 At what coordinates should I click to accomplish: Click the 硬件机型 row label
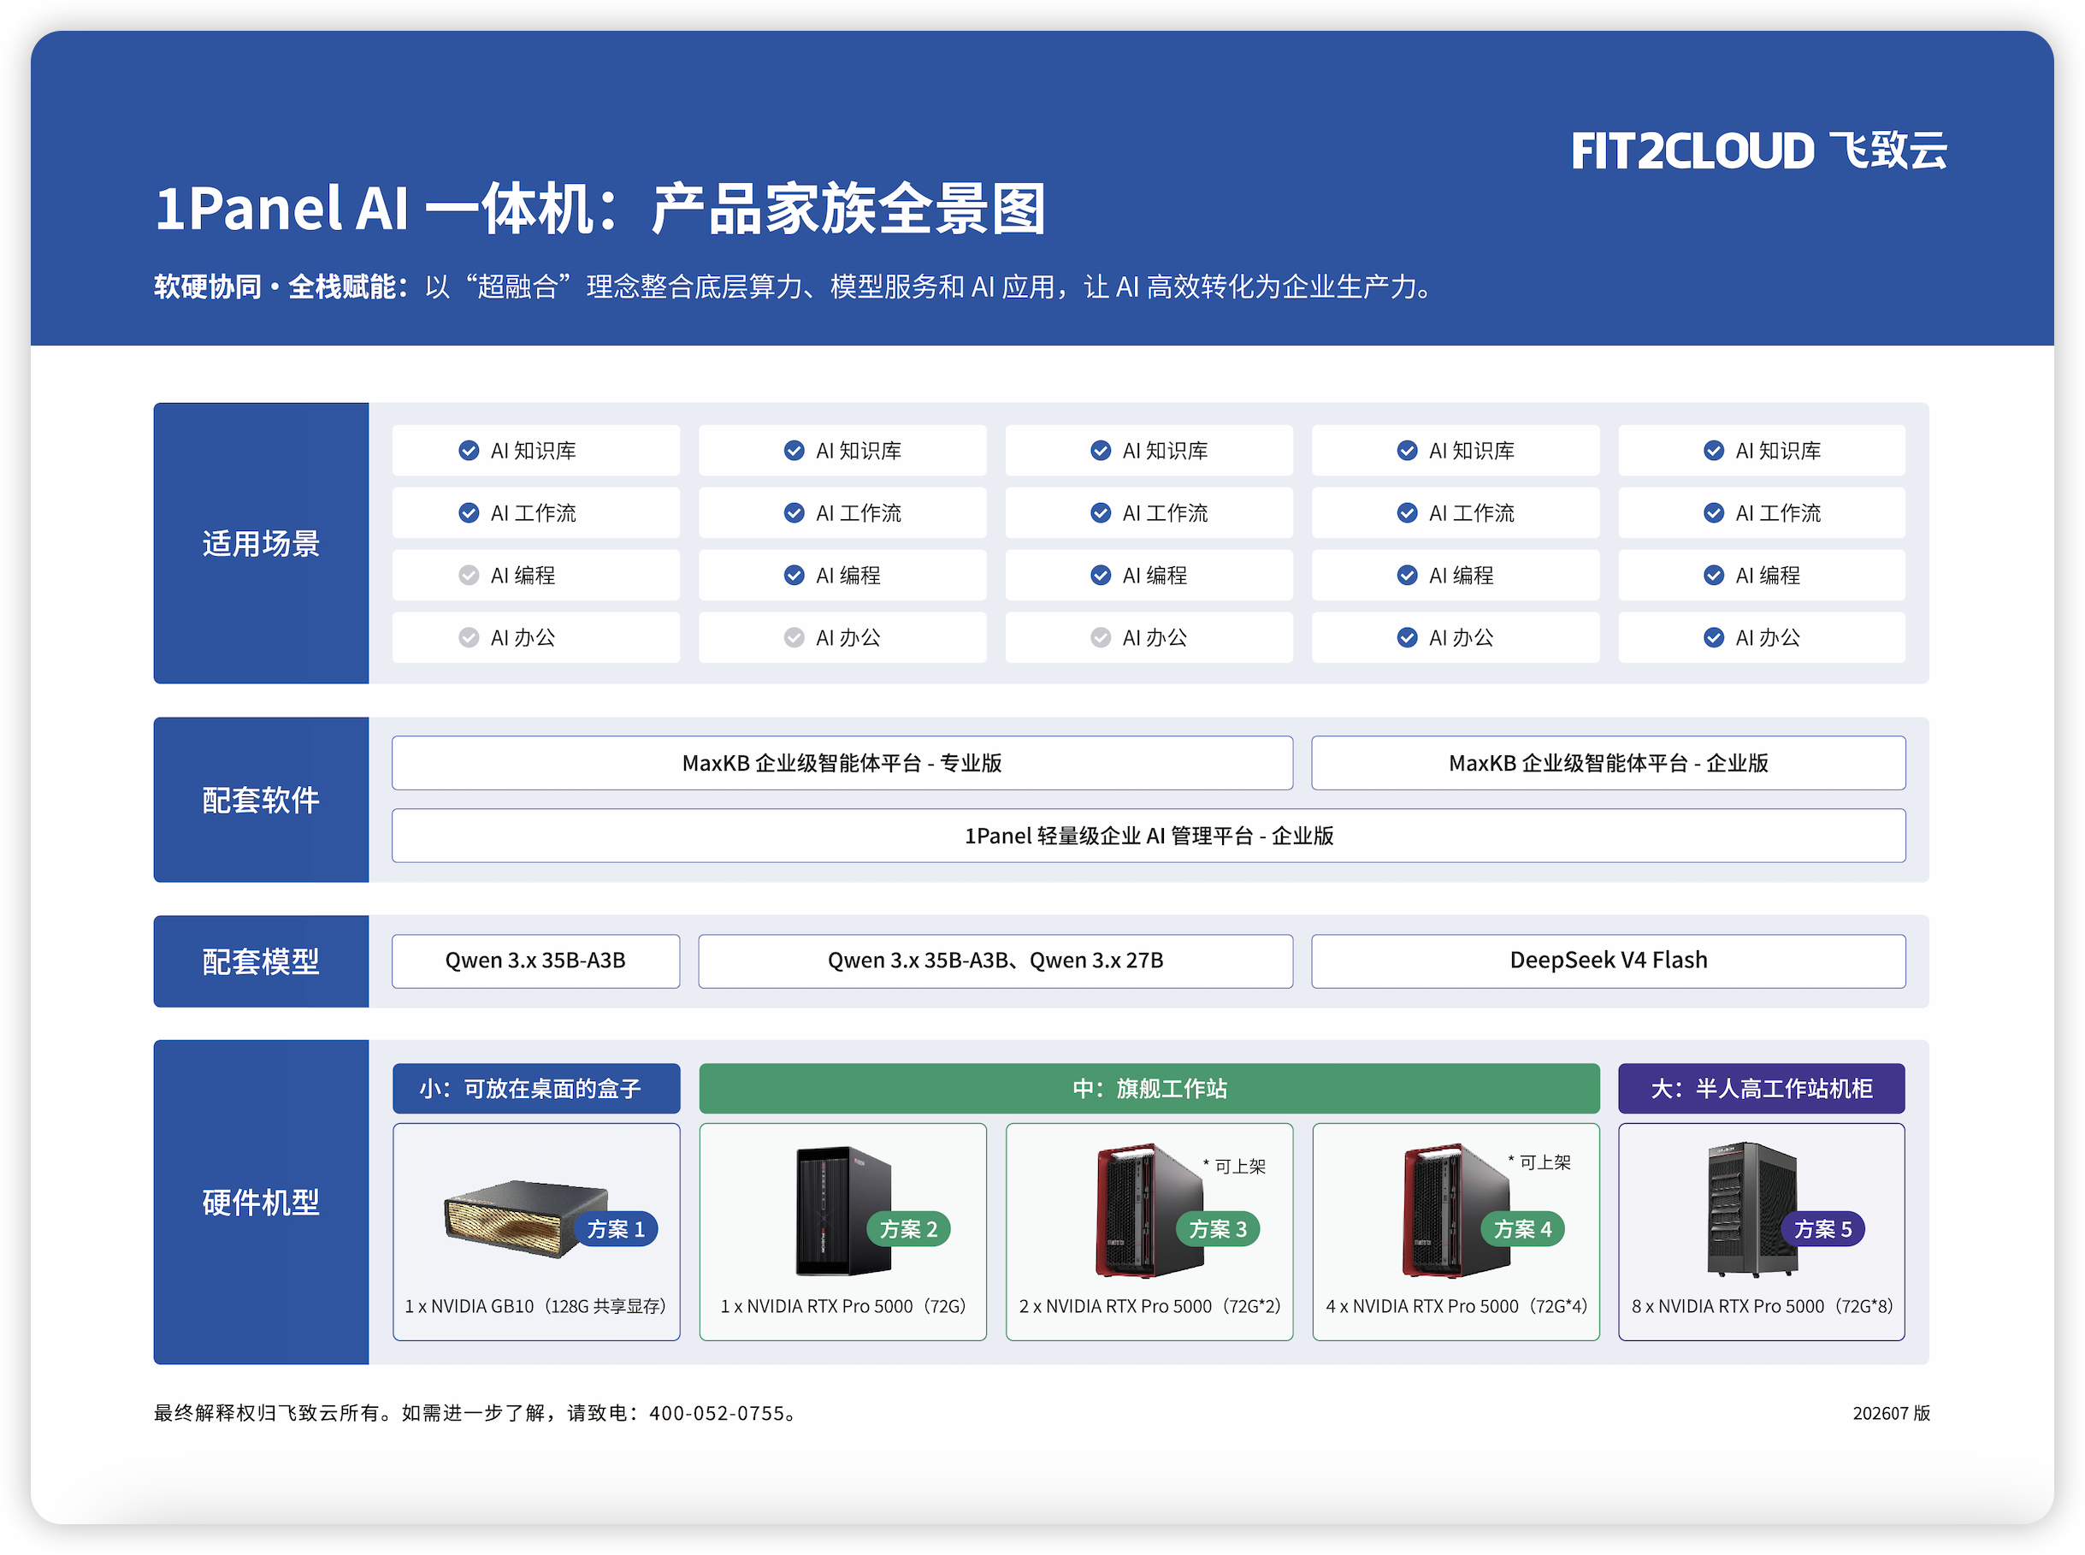click(262, 1203)
